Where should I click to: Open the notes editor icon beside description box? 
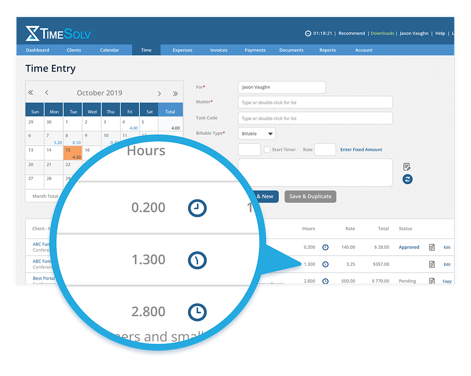coord(406,166)
